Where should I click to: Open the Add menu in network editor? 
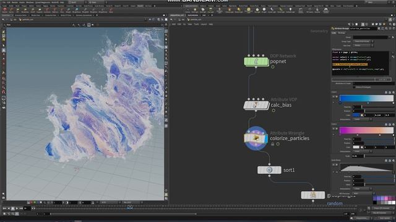pyautogui.click(x=174, y=24)
